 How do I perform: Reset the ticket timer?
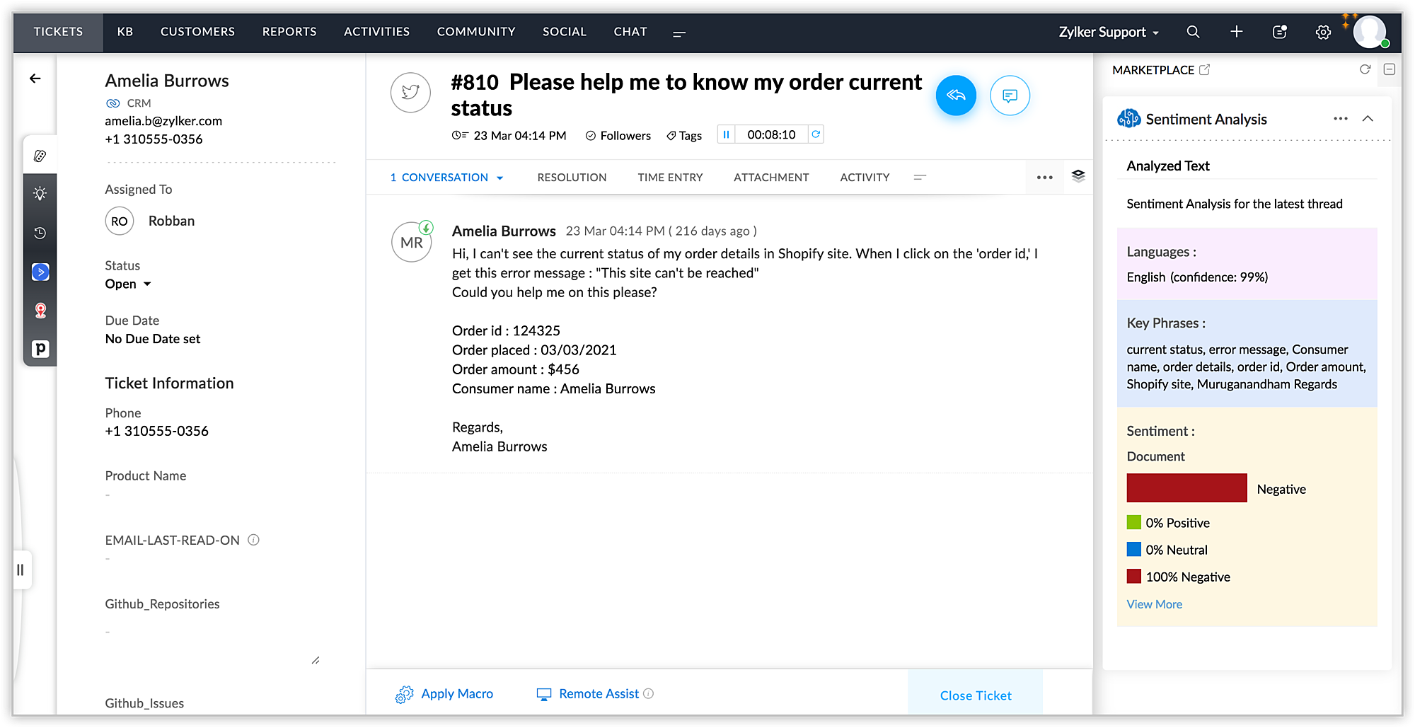click(816, 134)
